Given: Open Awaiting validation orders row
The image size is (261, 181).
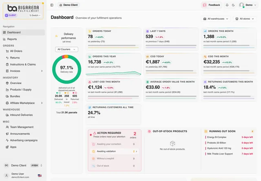Looking at the screenshot, I should pyautogui.click(x=115, y=151).
